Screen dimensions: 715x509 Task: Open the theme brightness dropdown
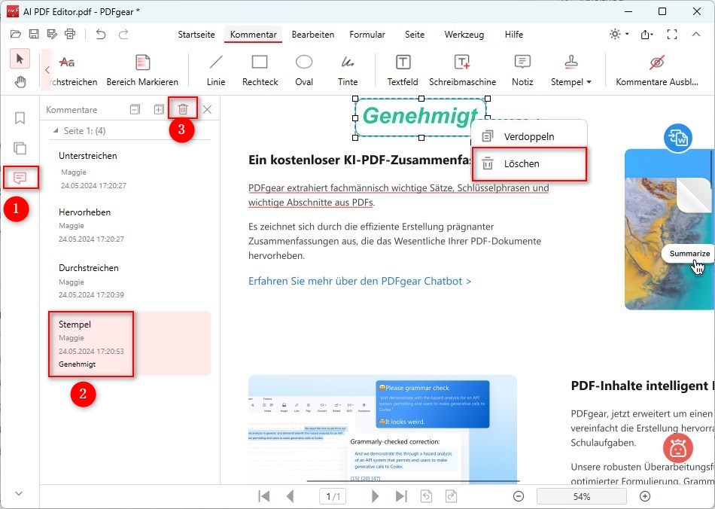coord(619,34)
